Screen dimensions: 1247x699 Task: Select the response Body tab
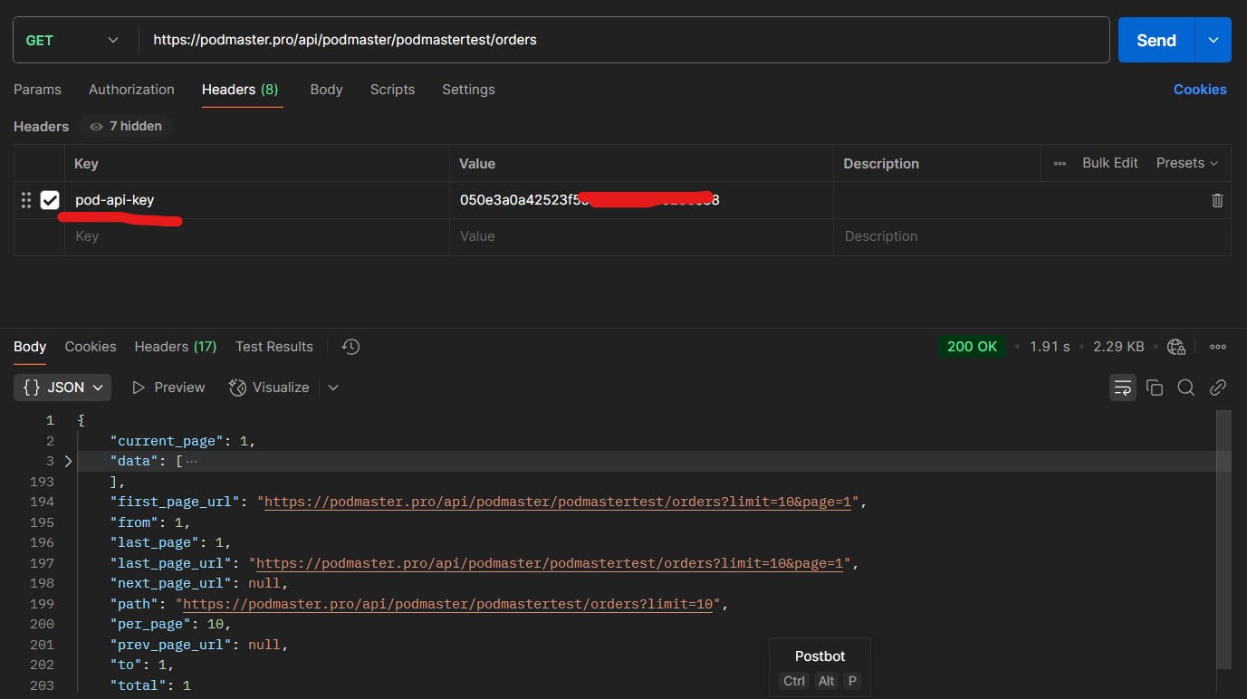tap(30, 347)
